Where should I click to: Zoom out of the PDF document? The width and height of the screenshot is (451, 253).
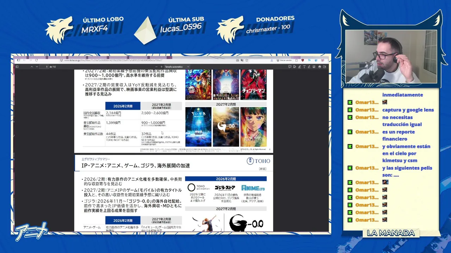click(156, 67)
